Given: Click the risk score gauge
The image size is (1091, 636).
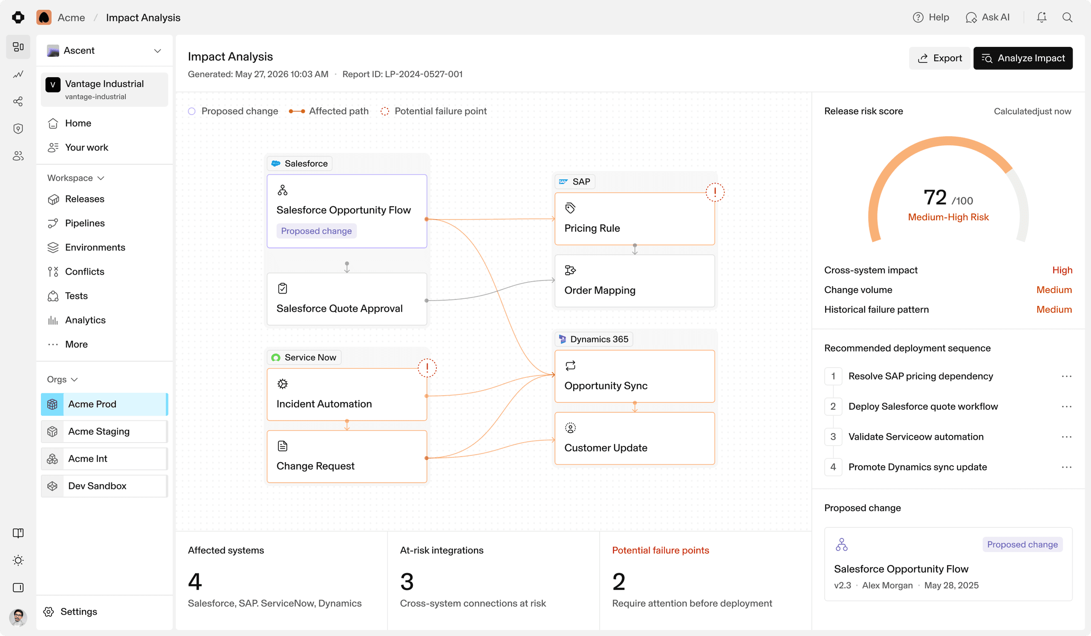Looking at the screenshot, I should click(948, 190).
